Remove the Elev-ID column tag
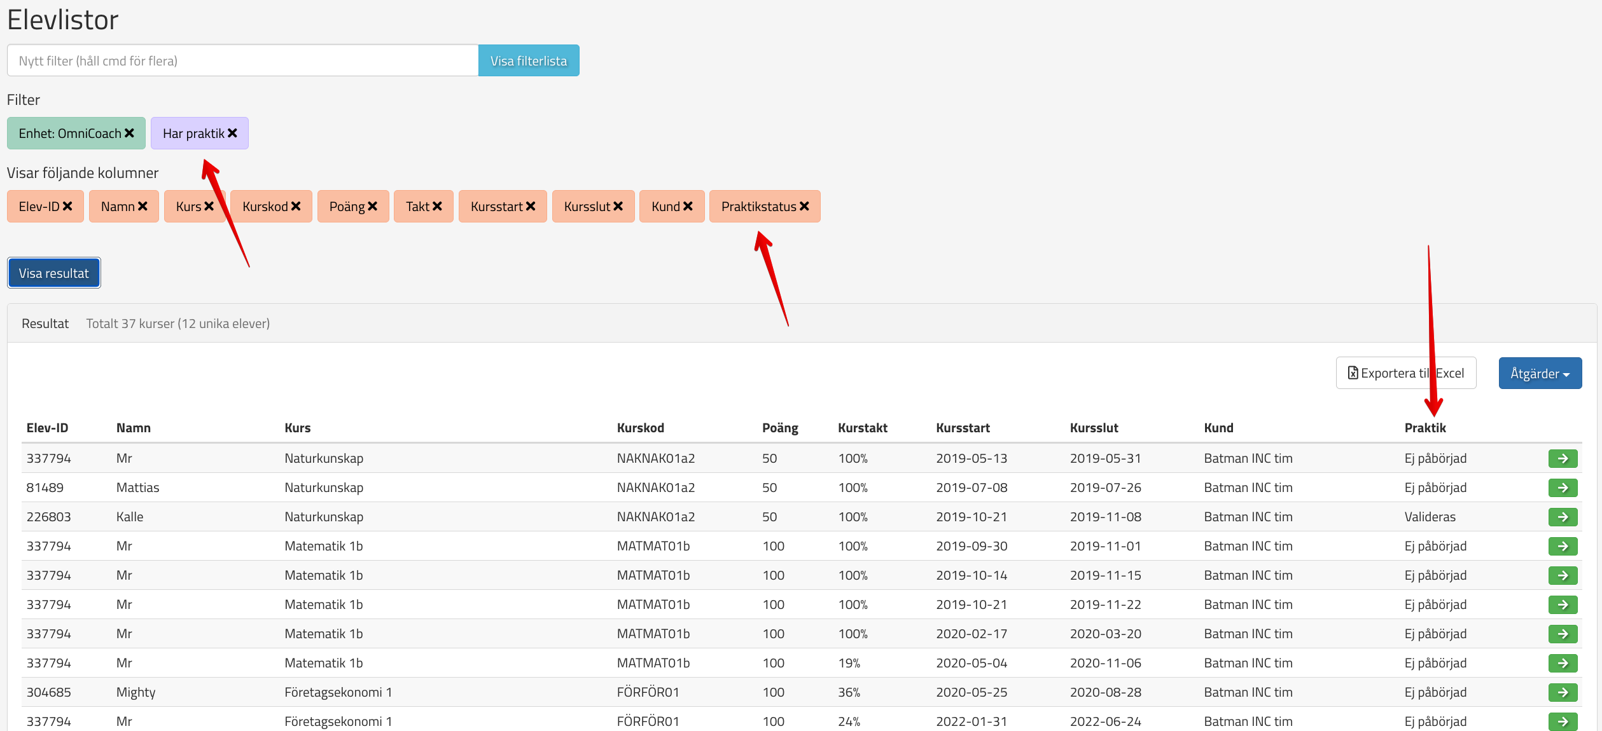Screen dimensions: 1602x731 click(67, 207)
